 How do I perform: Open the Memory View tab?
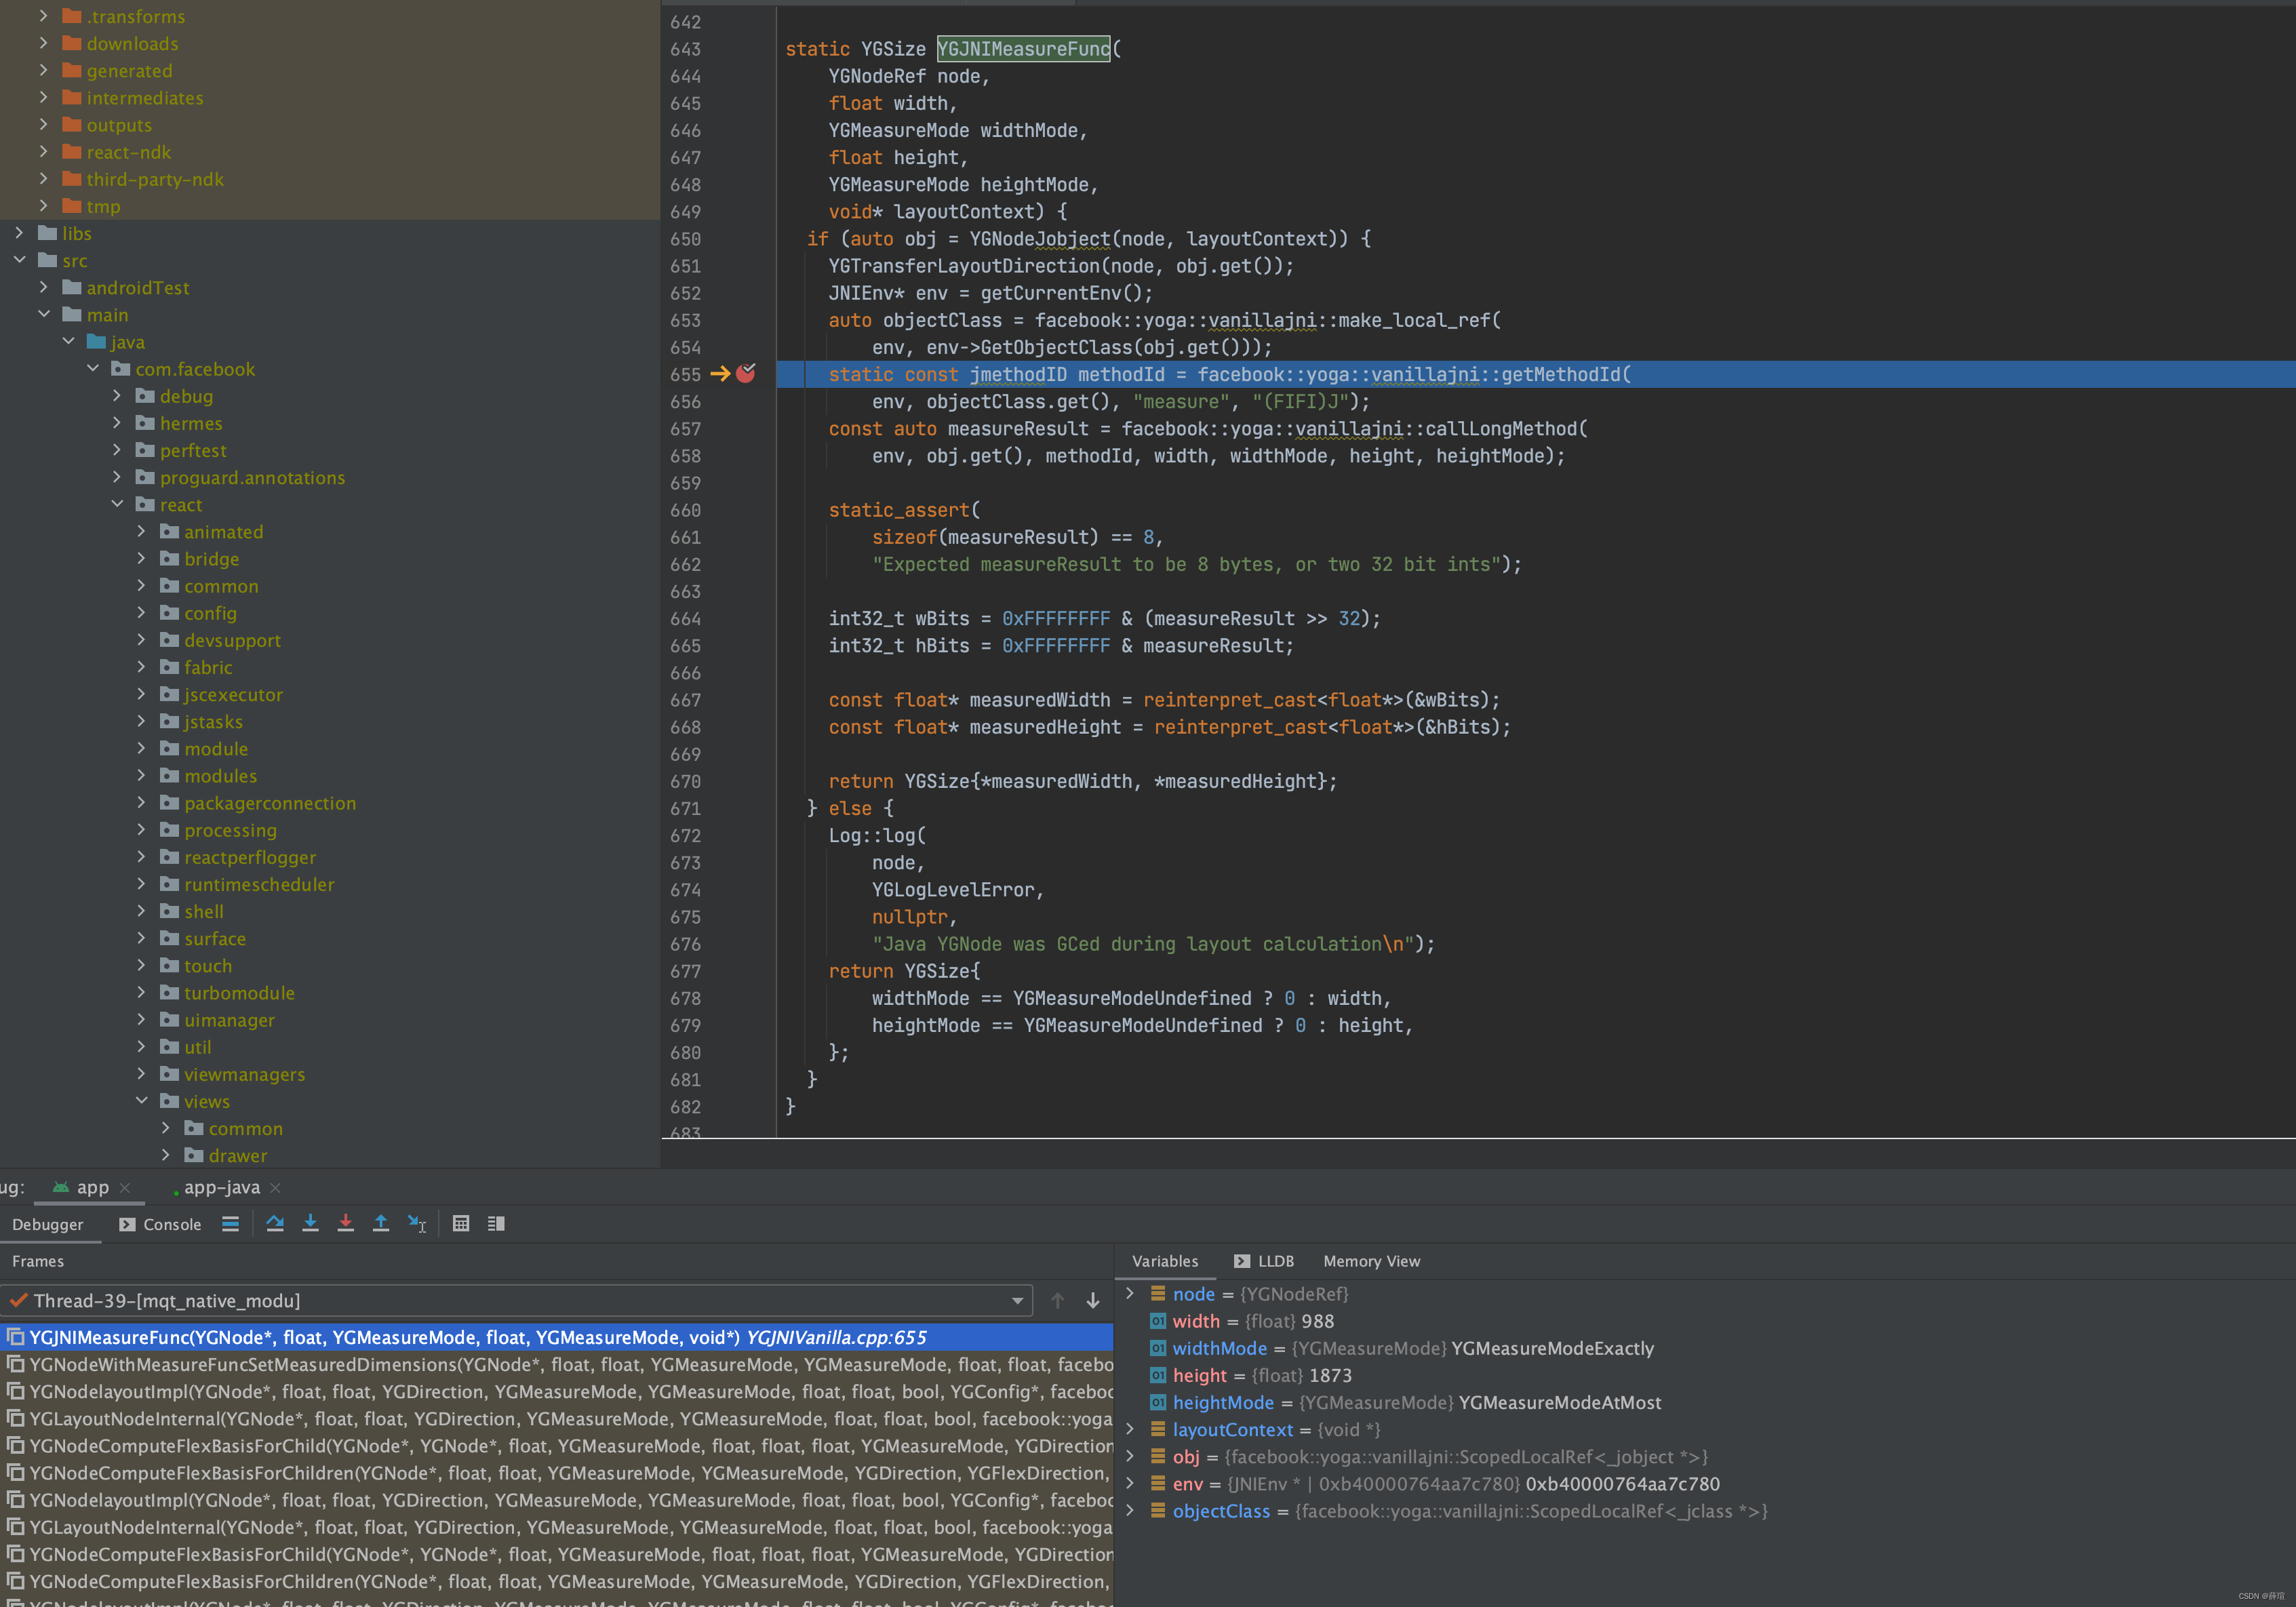pyautogui.click(x=1372, y=1262)
